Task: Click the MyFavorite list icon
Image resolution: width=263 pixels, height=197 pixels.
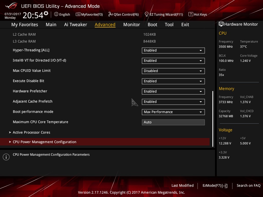Action: pos(78,14)
